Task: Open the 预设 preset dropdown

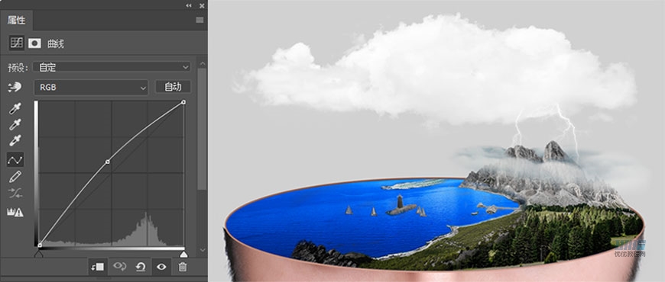Action: click(112, 67)
